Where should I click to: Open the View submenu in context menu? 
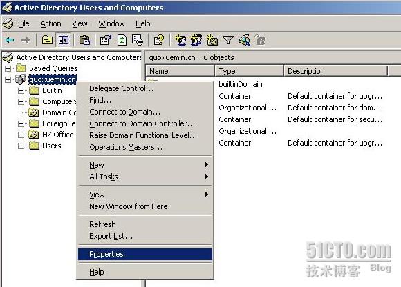click(x=145, y=195)
